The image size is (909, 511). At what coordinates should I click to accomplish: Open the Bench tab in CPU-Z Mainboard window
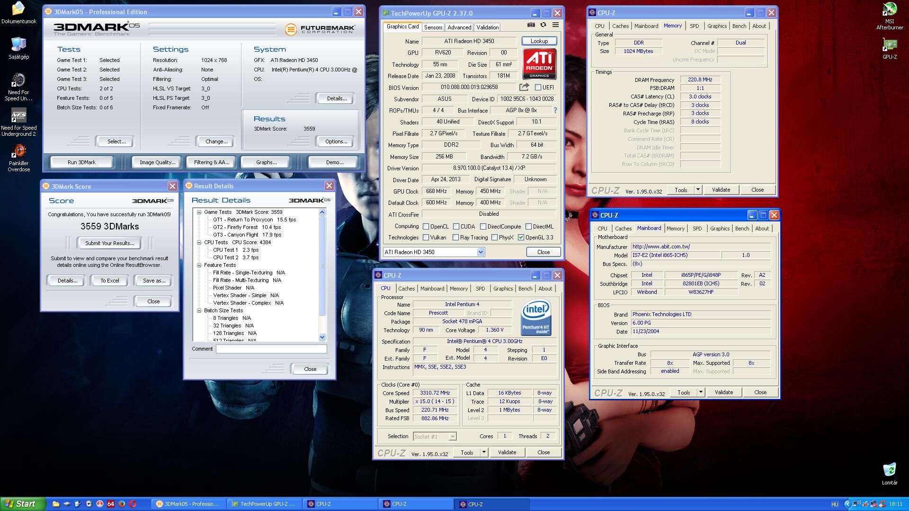742,229
